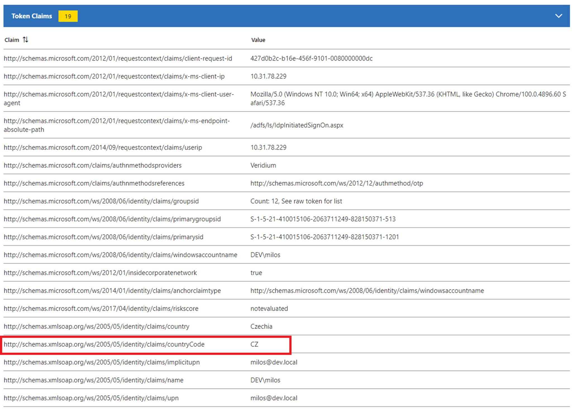Click the Claim column header label
The image size is (573, 409).
pyautogui.click(x=12, y=40)
